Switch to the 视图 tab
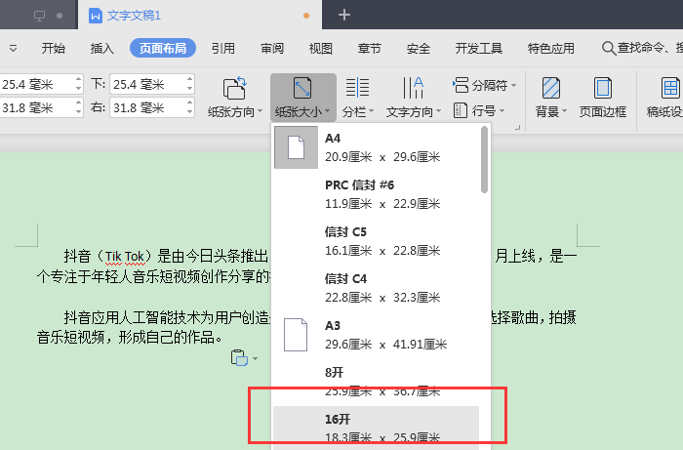Image resolution: width=683 pixels, height=450 pixels. pos(321,48)
